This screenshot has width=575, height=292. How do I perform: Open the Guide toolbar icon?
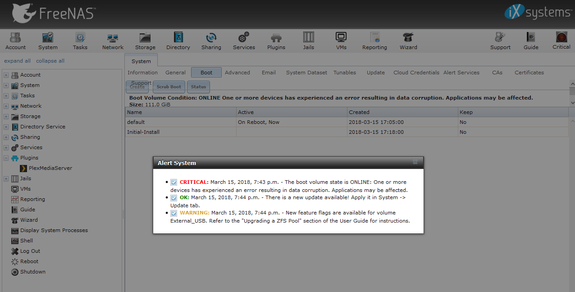(531, 41)
